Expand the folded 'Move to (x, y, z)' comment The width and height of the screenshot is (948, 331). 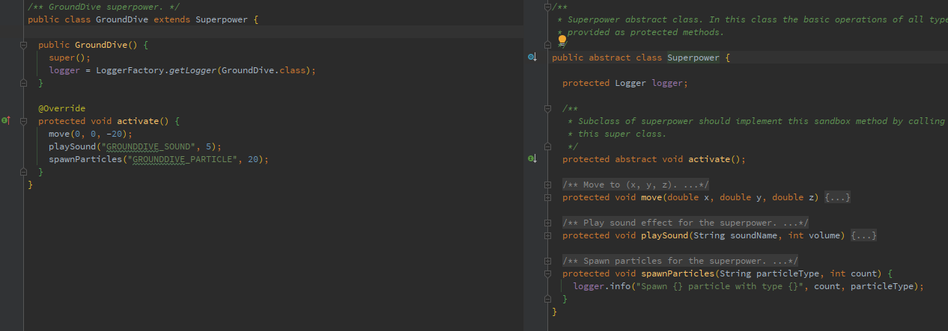548,184
